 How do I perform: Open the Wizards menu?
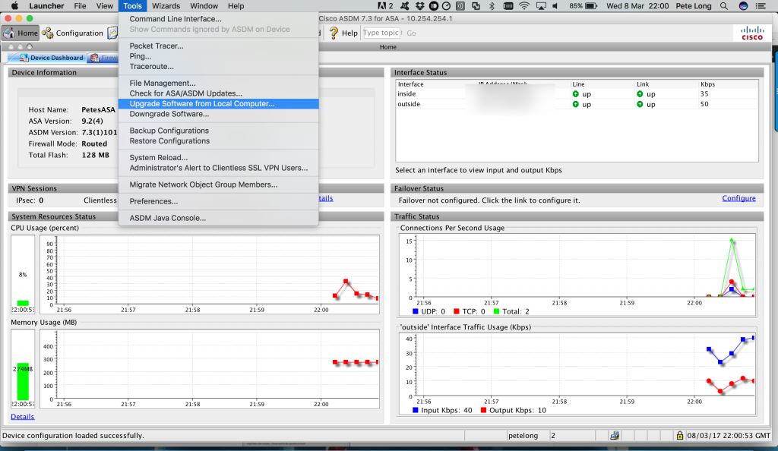(x=166, y=5)
